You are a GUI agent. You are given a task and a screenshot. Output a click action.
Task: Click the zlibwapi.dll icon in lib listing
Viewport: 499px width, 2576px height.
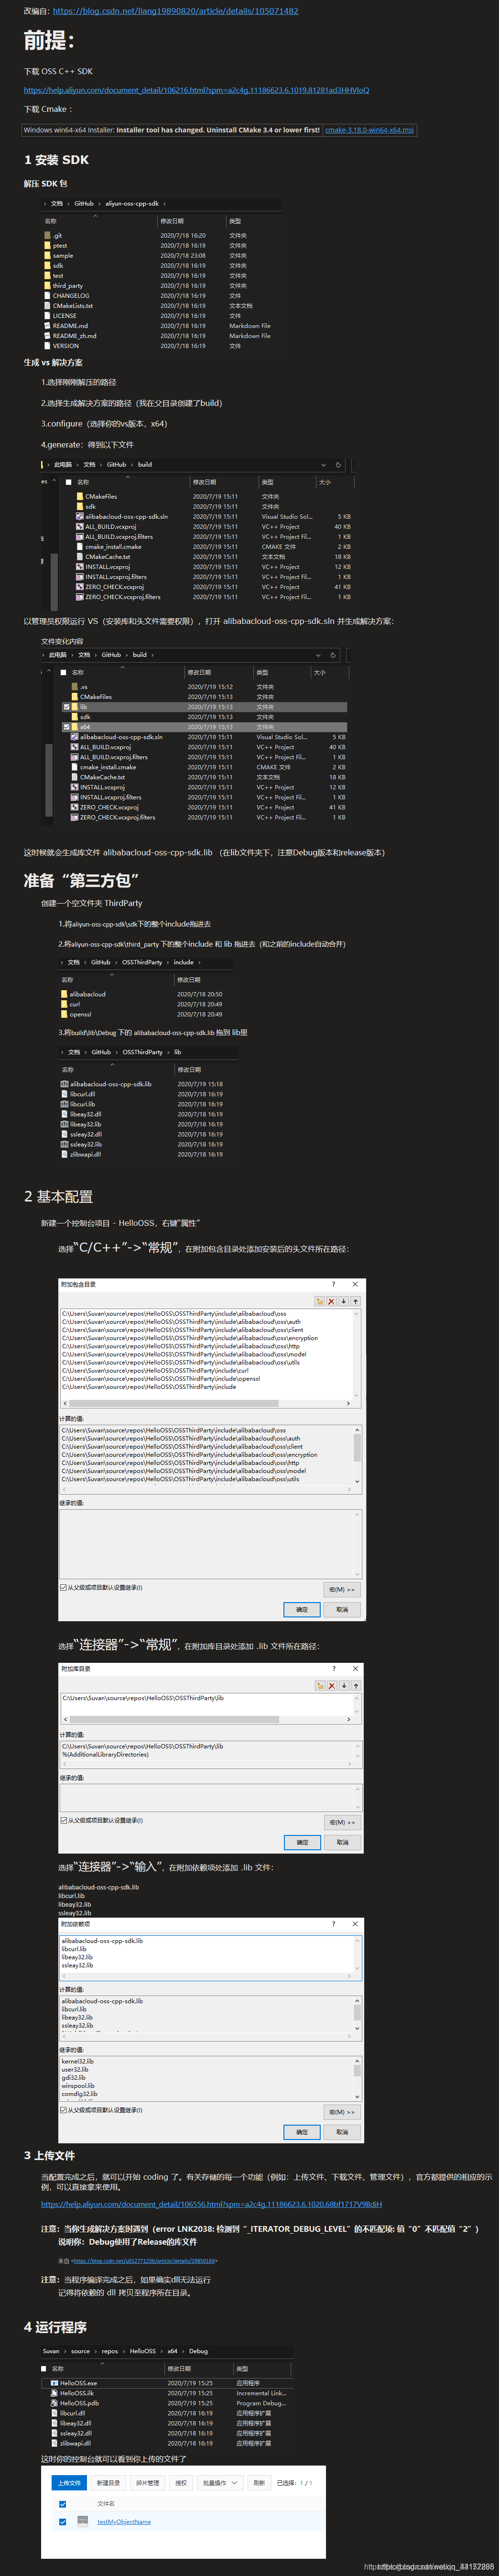coord(65,1154)
